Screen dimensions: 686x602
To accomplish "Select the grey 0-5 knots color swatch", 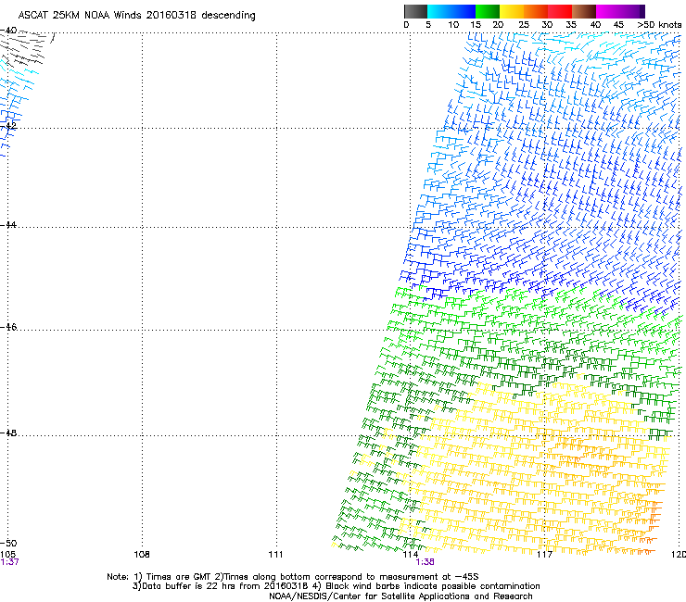I will tap(415, 11).
